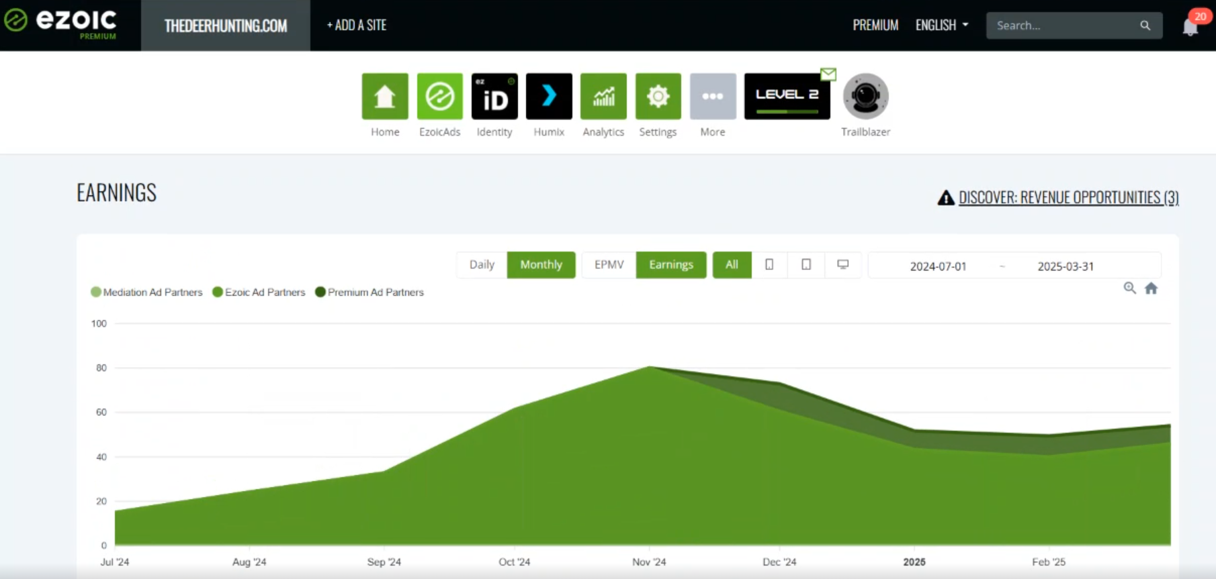Screen dimensions: 1216x579
Task: Open the Home dashboard icon
Action: (x=385, y=96)
